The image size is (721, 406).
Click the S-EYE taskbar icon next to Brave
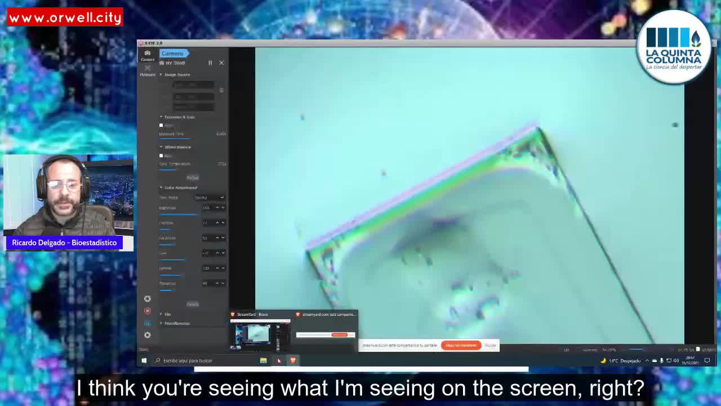point(278,360)
